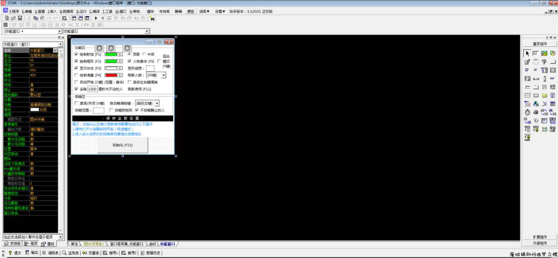Open the 自动瞄准按键 [鼠标左键] dropdown
558x258 pixels.
pos(157,103)
